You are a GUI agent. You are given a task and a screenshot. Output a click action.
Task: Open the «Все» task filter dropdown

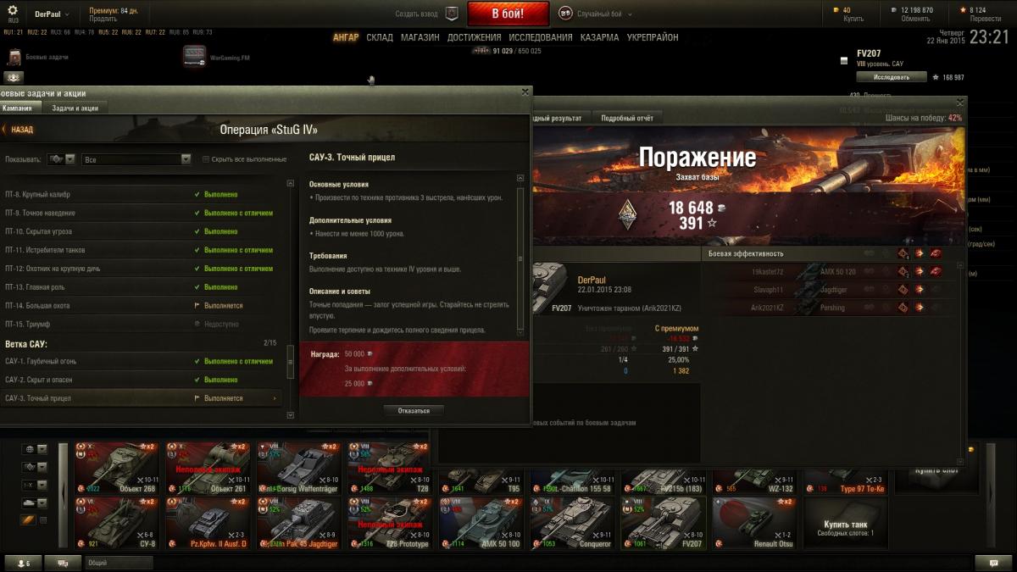pyautogui.click(x=137, y=158)
